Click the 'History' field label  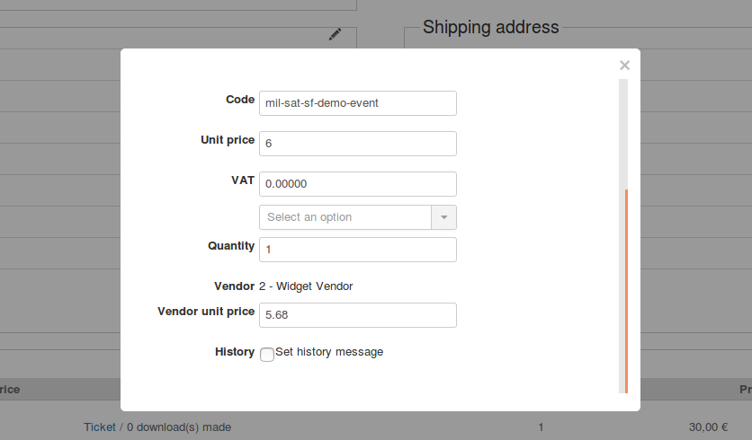pos(235,352)
